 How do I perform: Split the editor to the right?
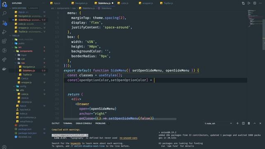(255, 3)
